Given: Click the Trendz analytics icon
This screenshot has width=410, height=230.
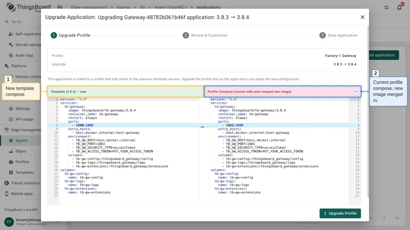Looking at the screenshot, I should [x=7, y=183].
